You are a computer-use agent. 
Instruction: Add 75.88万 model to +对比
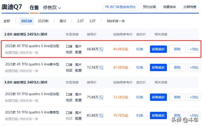tap(194, 97)
